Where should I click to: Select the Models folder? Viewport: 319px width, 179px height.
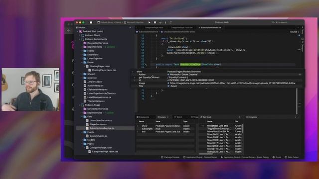pos(91,140)
